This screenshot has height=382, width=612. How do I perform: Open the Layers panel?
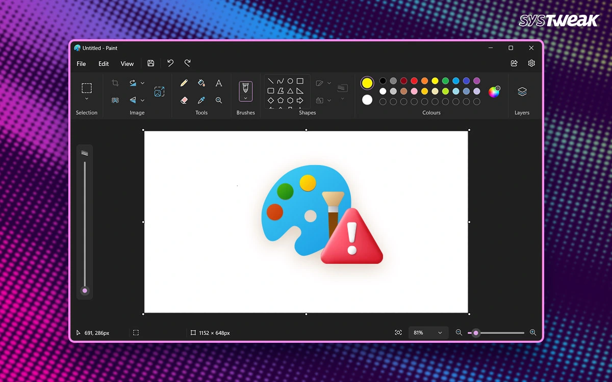click(x=522, y=92)
